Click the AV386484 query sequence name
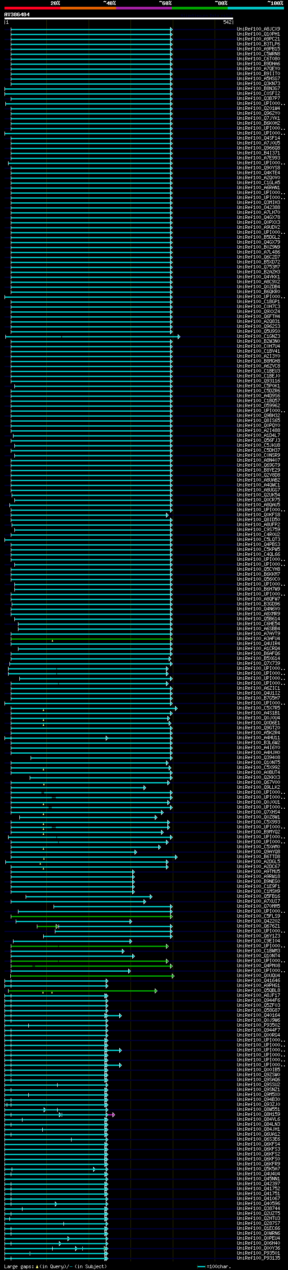The width and height of the screenshot is (288, 1270). [x=17, y=15]
